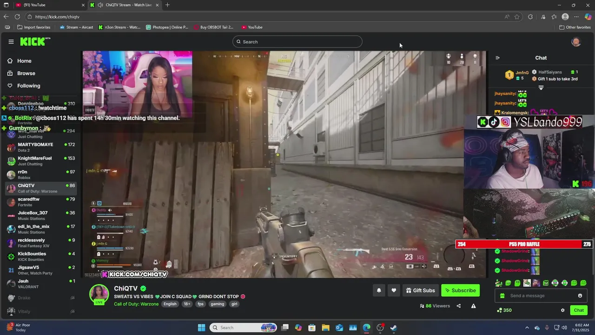This screenshot has height=335, width=595.
Task: Click the green Subscribe button
Action: (x=460, y=290)
